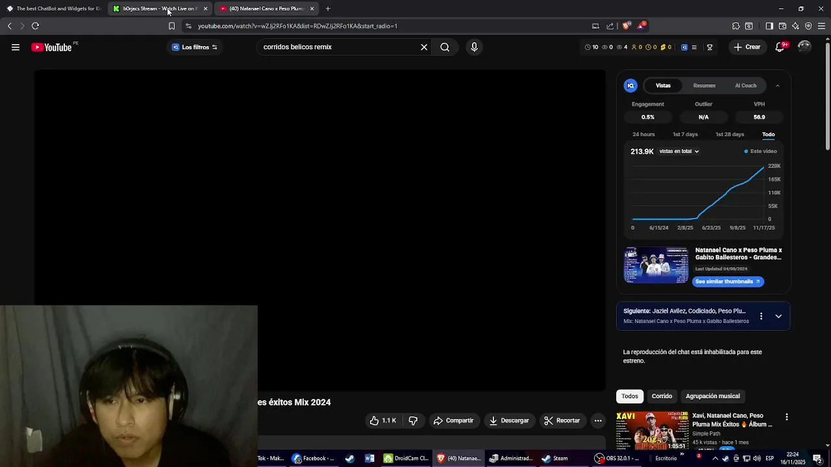Select the Corrido filter chip
The image size is (831, 467).
coord(662,396)
